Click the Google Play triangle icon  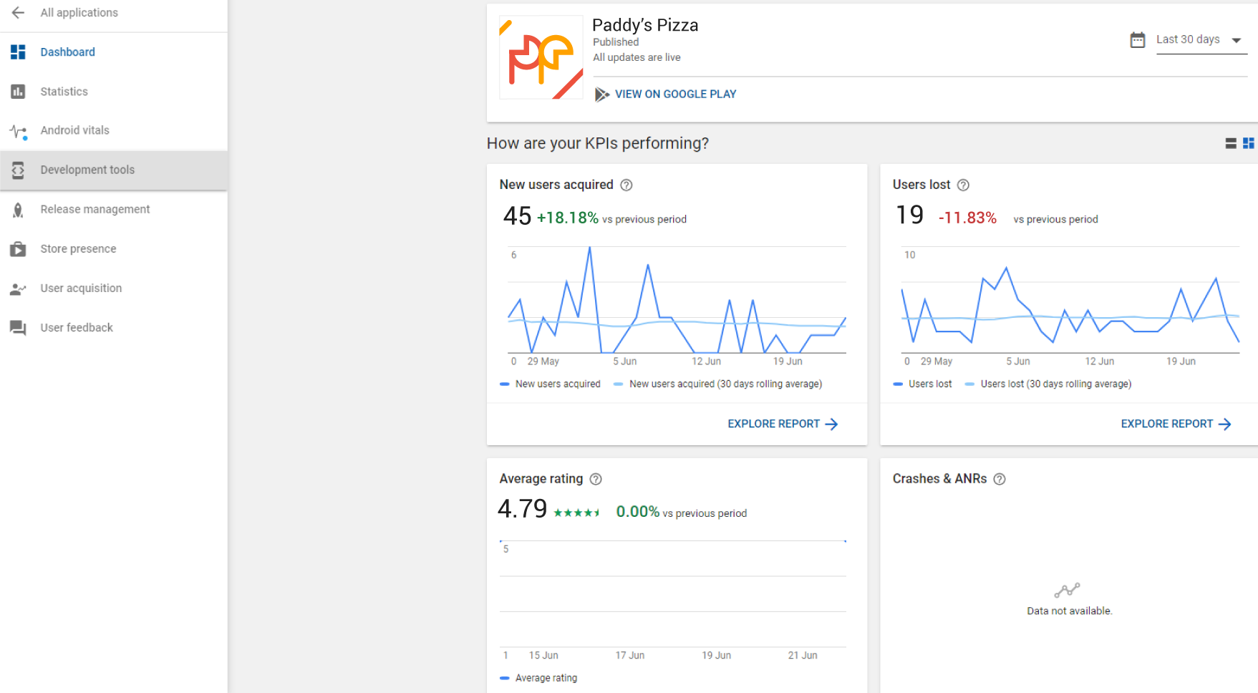[603, 94]
